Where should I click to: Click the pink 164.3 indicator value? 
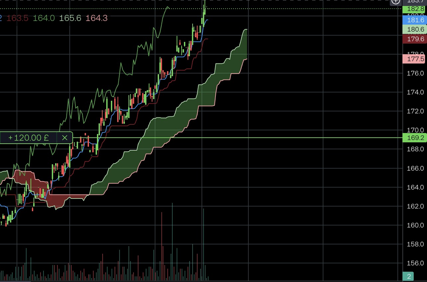[x=97, y=18]
